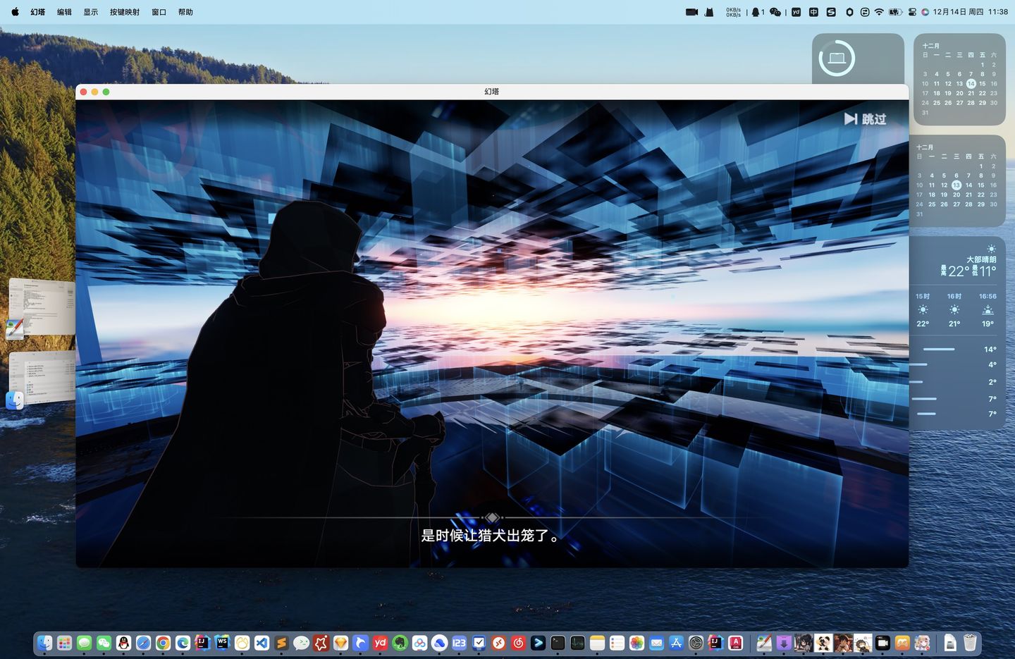Open the weather widget showing 大部晴朗
This screenshot has width=1015, height=659.
[957, 333]
